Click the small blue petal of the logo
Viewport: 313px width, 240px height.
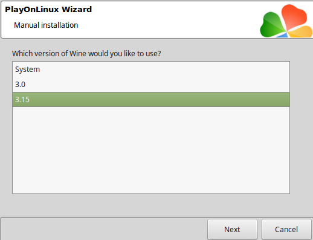point(283,35)
